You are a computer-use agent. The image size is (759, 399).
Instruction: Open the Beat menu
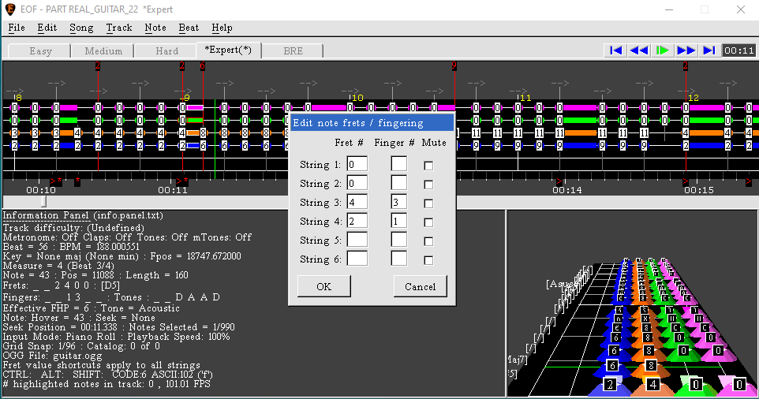point(189,28)
